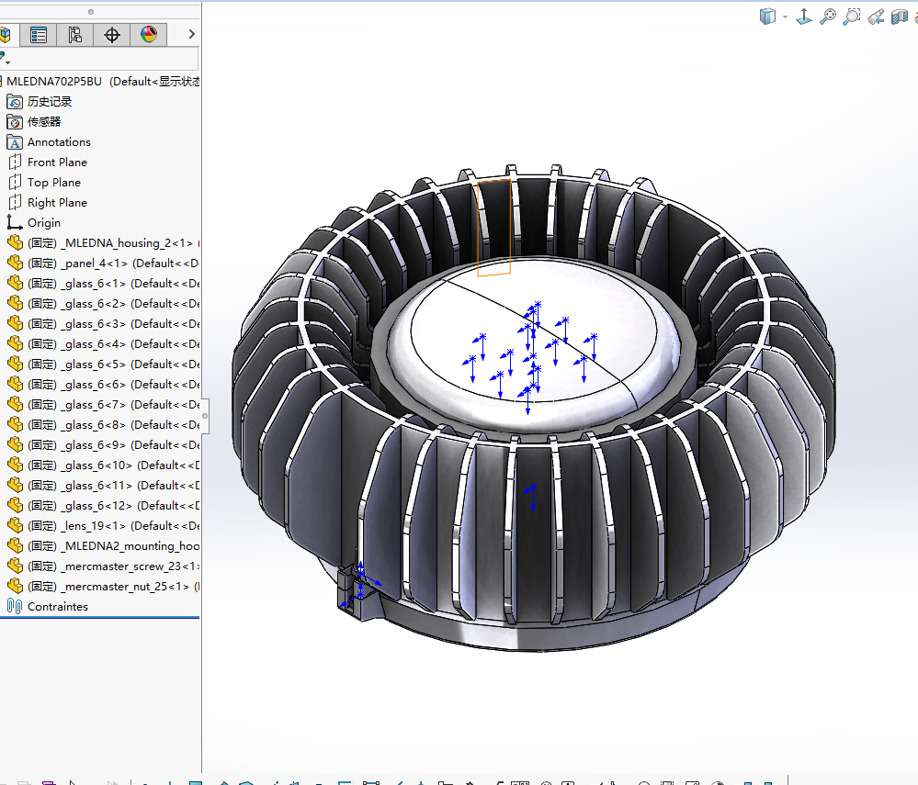Click the _MLEDNA_housing_2<1> component

tap(110, 243)
